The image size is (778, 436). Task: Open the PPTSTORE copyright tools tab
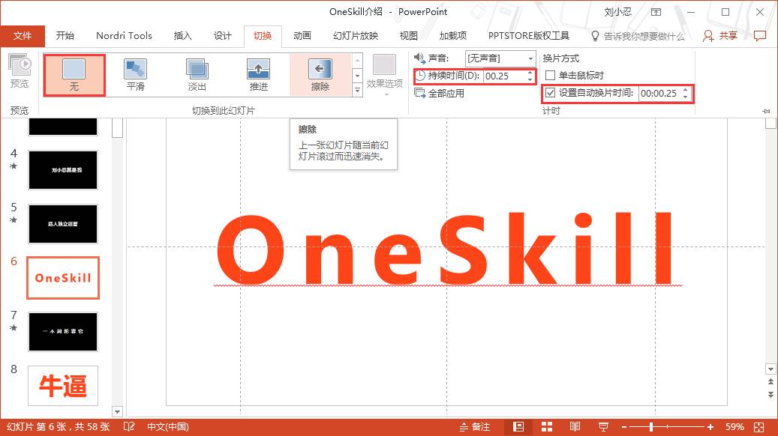[529, 36]
